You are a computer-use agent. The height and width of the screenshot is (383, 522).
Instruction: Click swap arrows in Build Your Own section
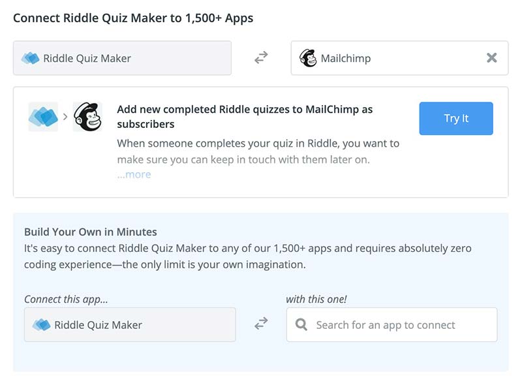(261, 323)
